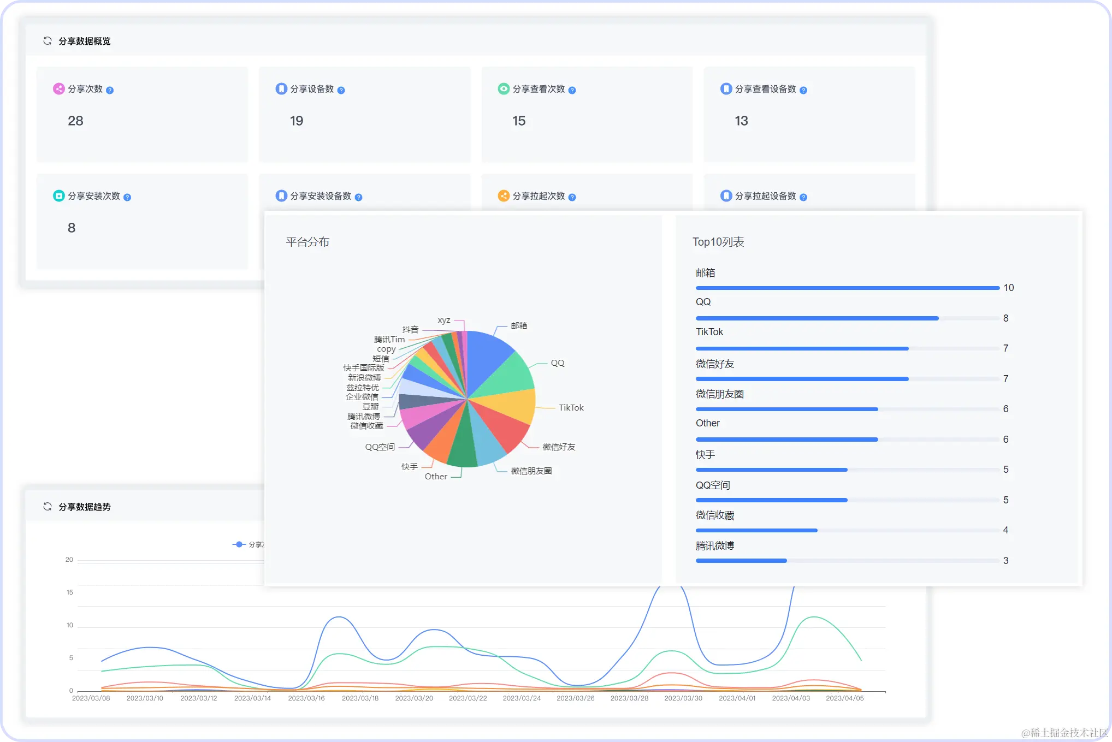Click help icon next to 分享安装次数
Viewport: 1112px width, 742px height.
point(127,197)
